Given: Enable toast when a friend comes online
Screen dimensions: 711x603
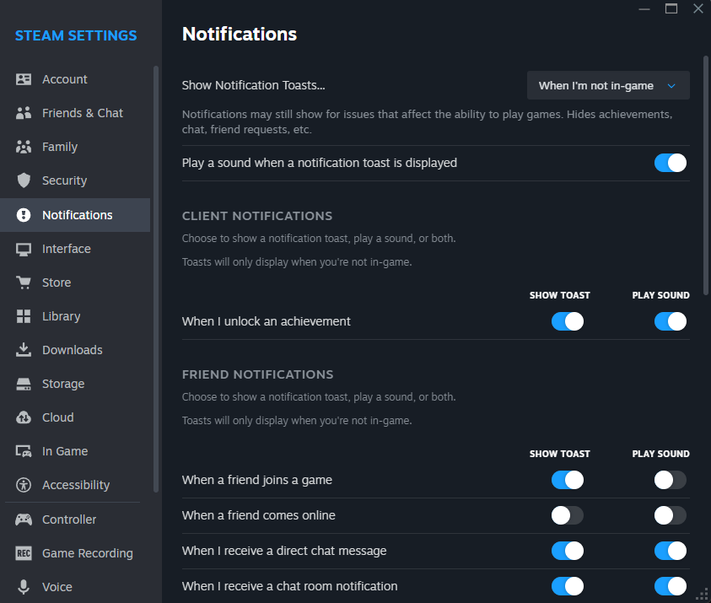Looking at the screenshot, I should tap(567, 514).
